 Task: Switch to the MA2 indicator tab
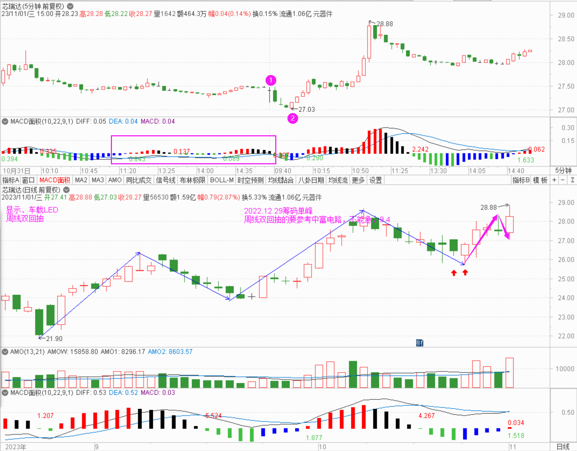(x=81, y=180)
